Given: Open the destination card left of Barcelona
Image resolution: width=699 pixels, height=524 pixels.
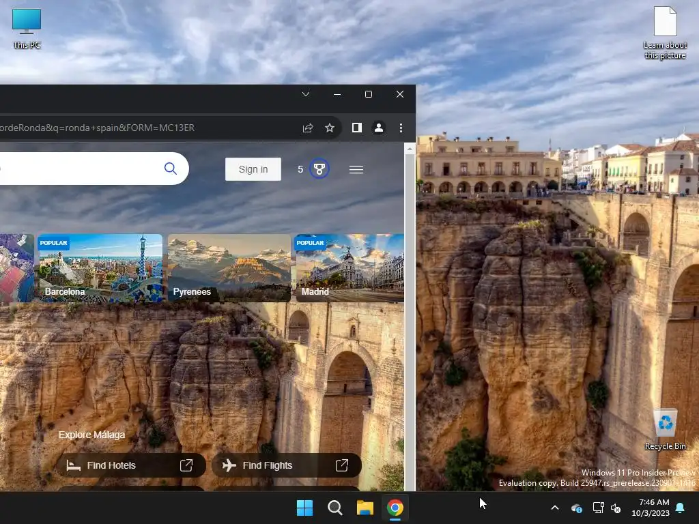Looking at the screenshot, I should (x=16, y=267).
